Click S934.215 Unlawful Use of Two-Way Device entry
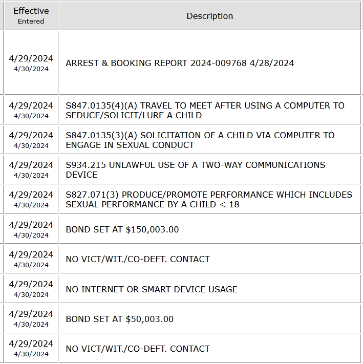Screen dimensions: 363x364 click(195, 170)
